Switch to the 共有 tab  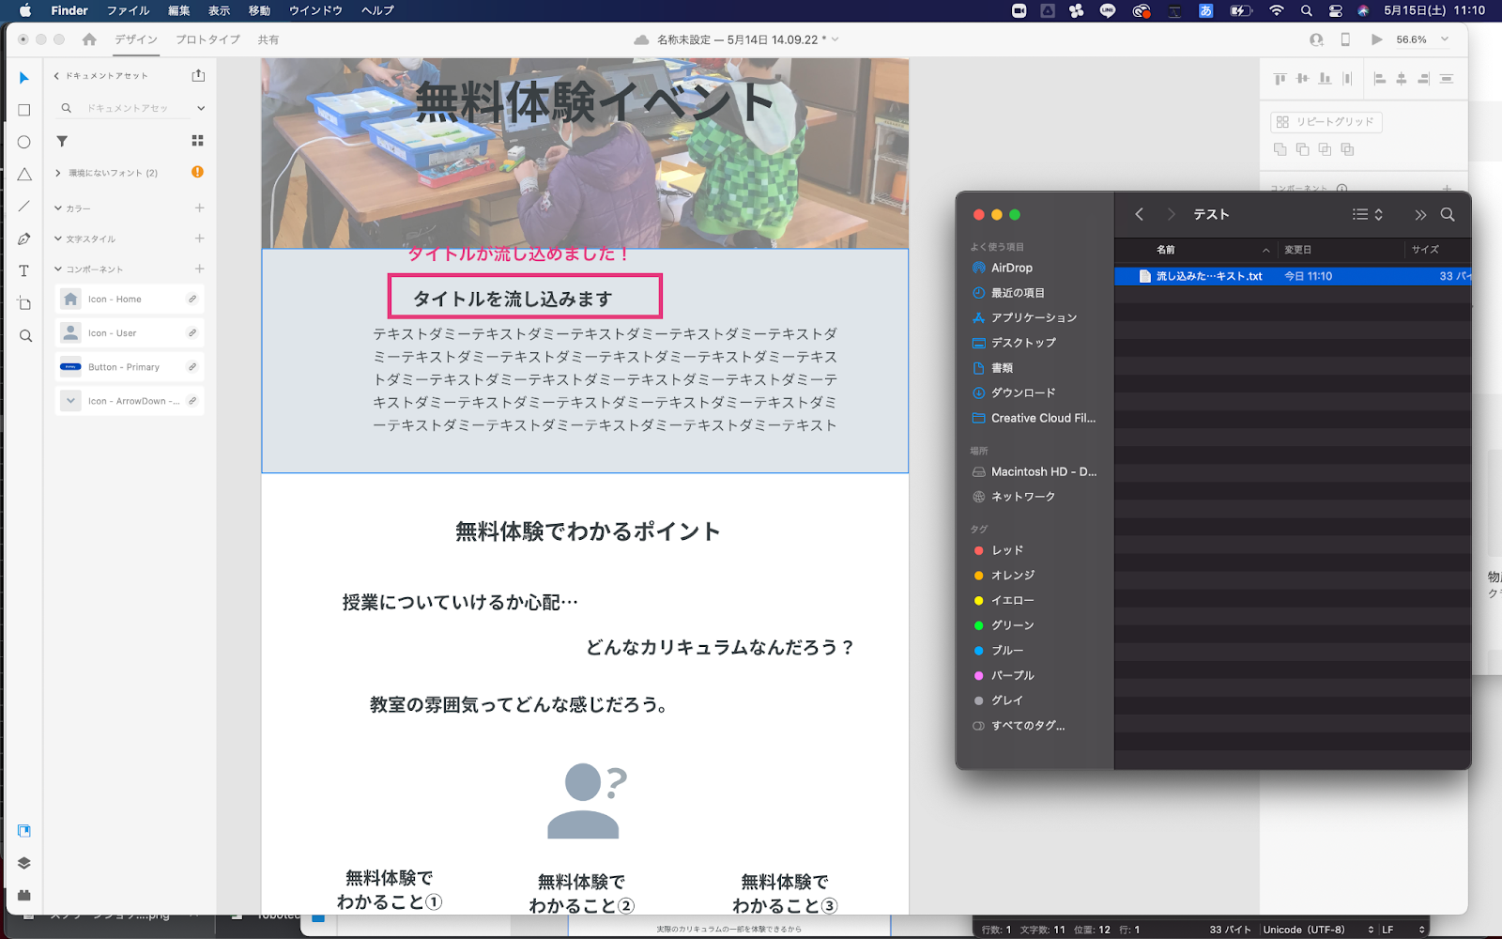coord(268,39)
